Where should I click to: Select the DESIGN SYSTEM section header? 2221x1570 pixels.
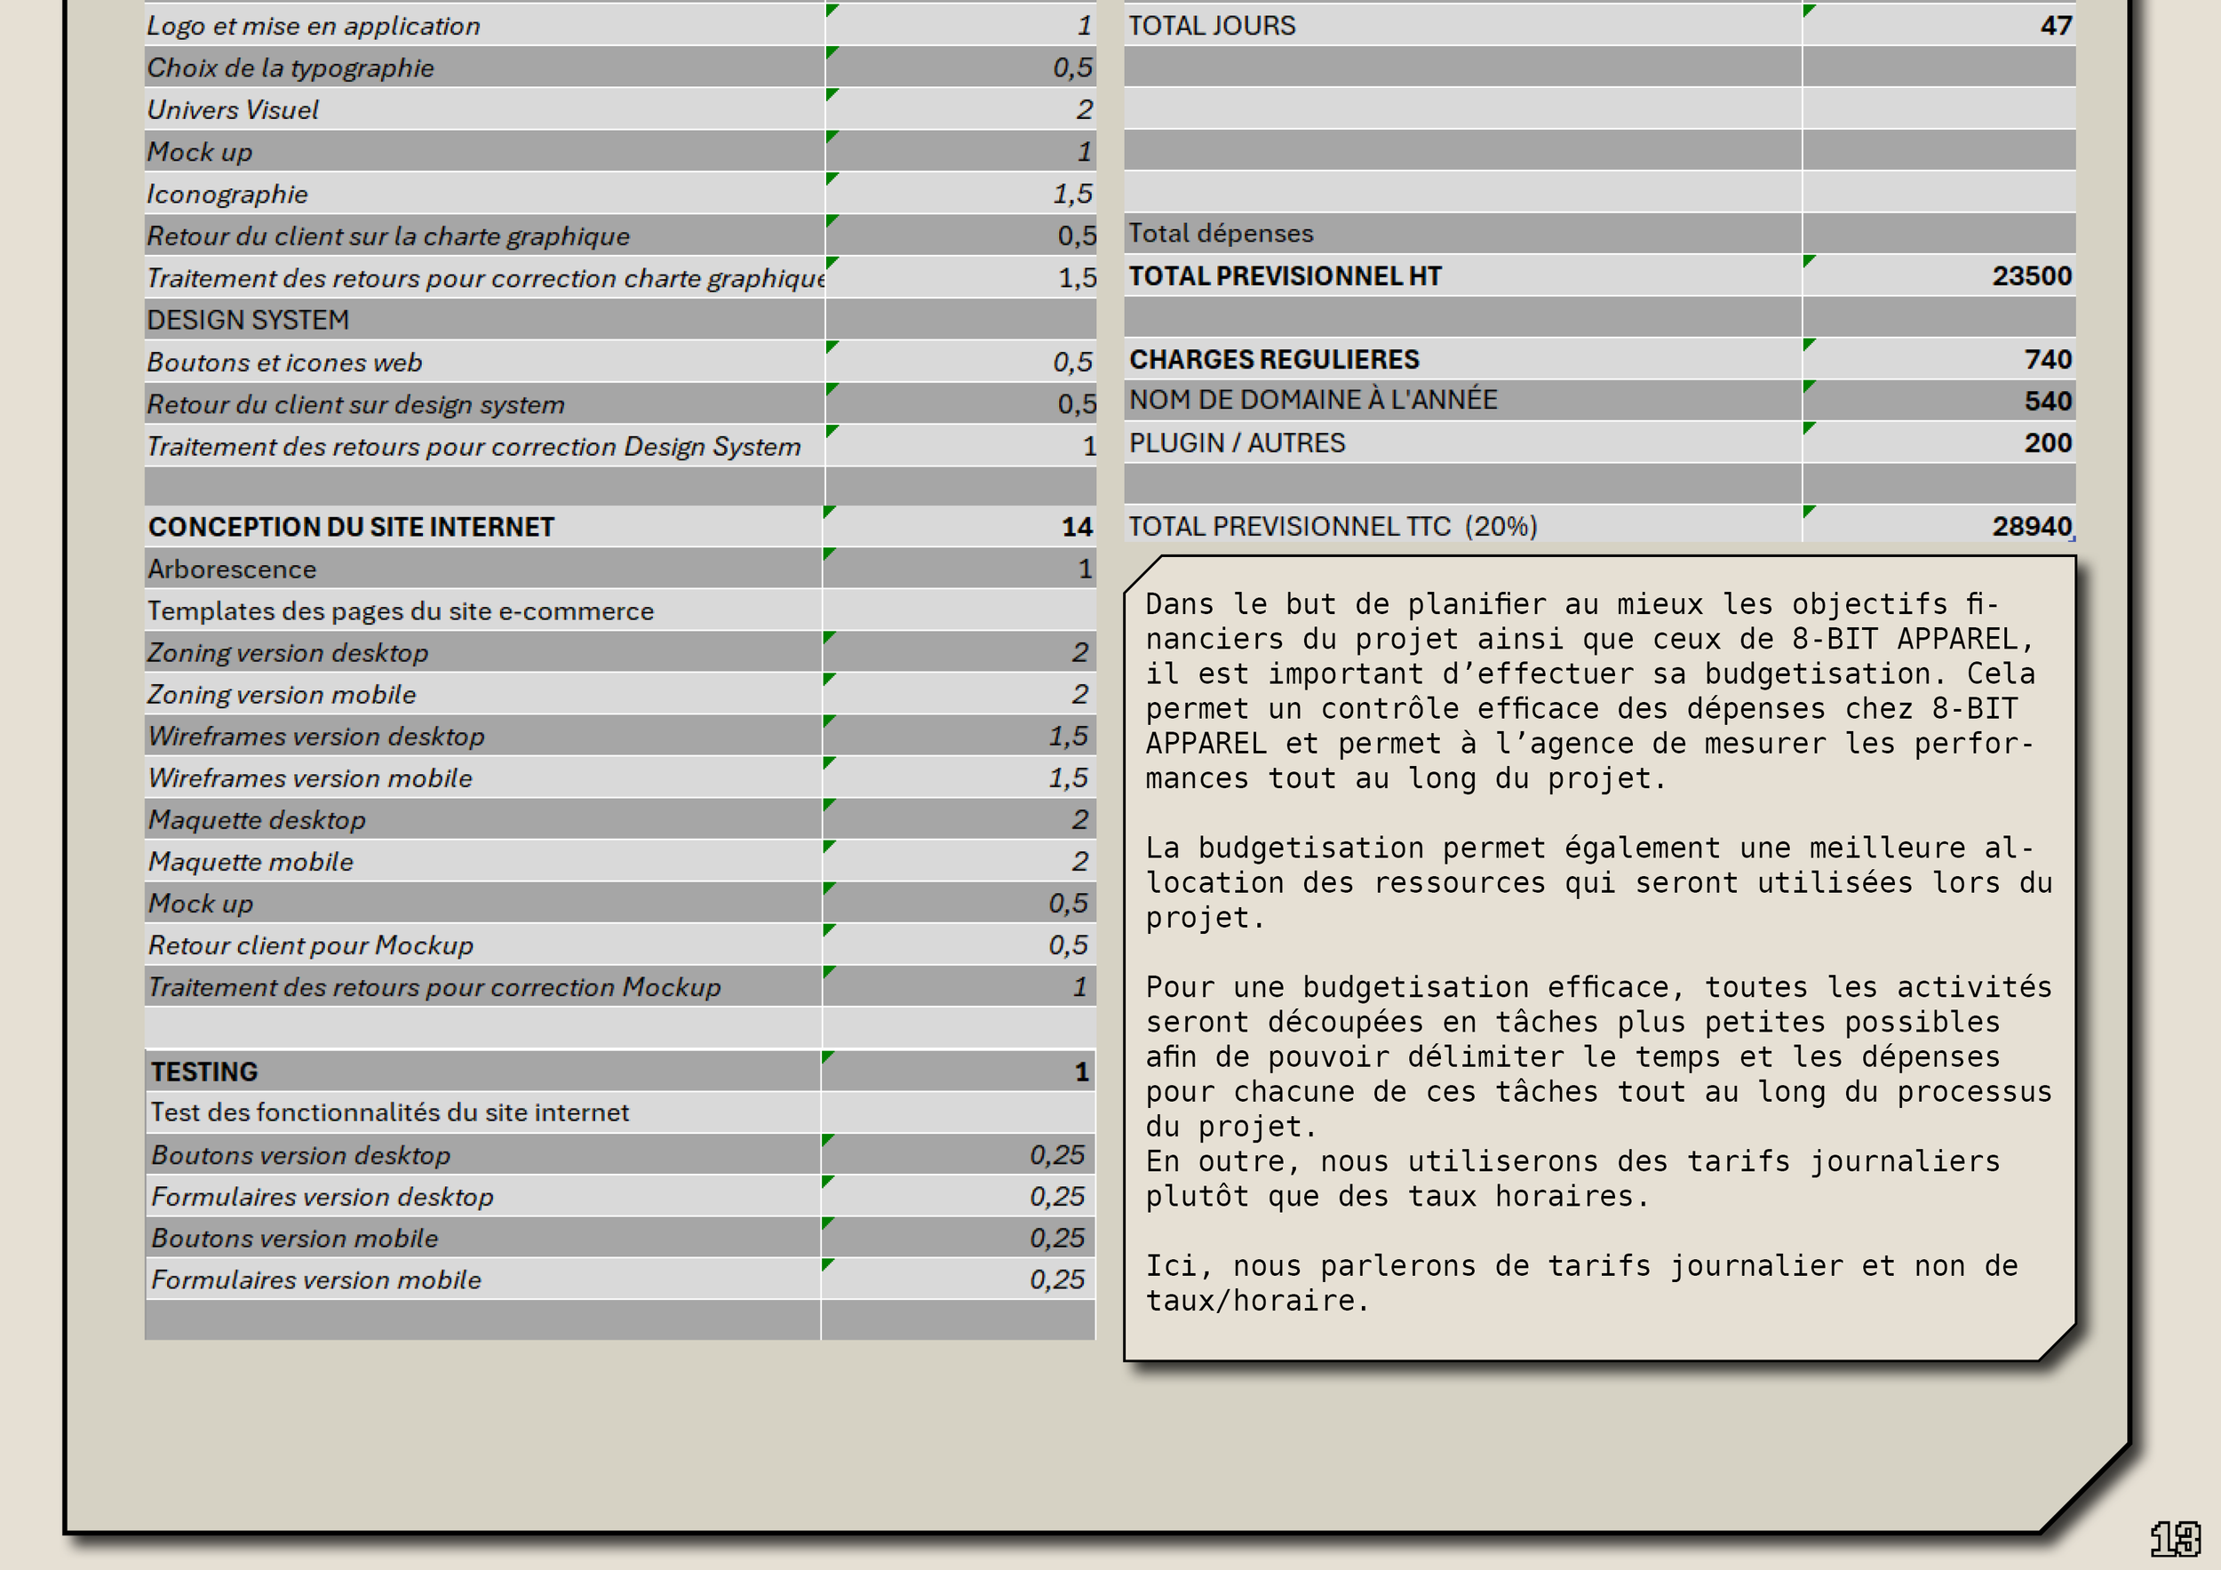[249, 320]
